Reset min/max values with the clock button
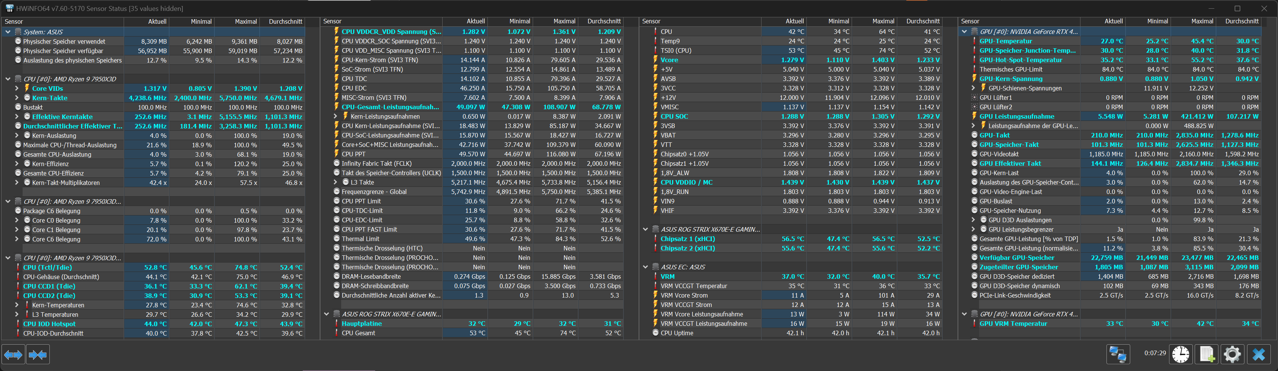 tap(1181, 355)
